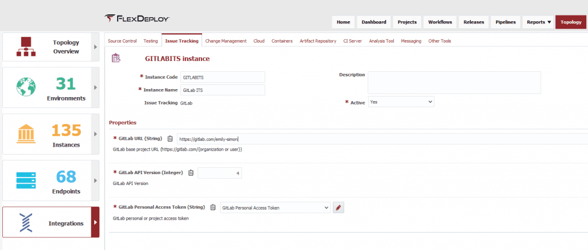Switch to the Source Control tab
Screen dimensions: 588x250
[122, 41]
